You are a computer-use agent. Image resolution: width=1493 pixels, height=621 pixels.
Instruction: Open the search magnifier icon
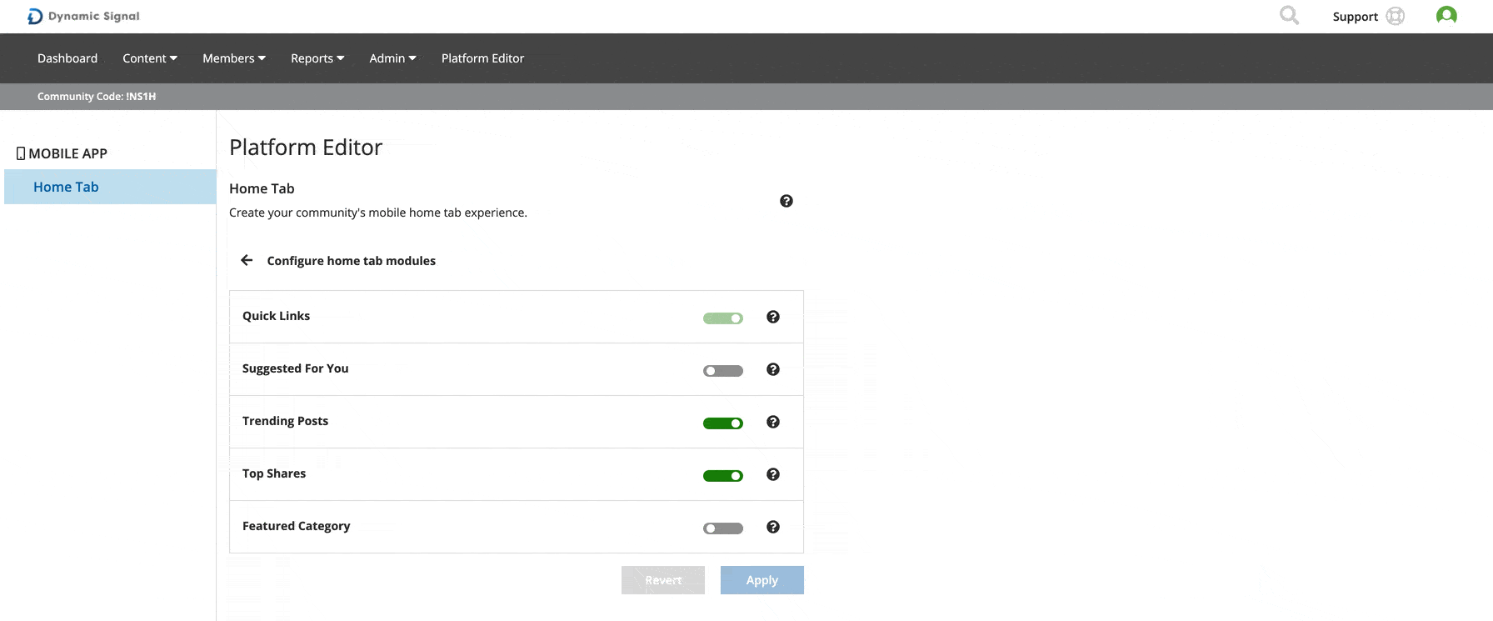click(1289, 15)
